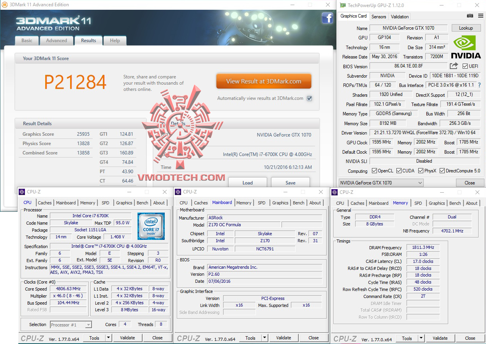Click the CPU-Z Memory window title icon
Image resolution: width=486 pixels, height=344 pixels.
[x=335, y=192]
